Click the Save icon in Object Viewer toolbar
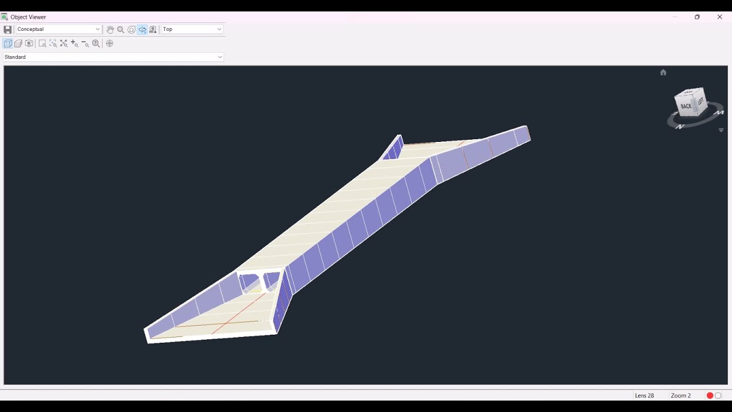The height and width of the screenshot is (412, 732). pyautogui.click(x=7, y=29)
